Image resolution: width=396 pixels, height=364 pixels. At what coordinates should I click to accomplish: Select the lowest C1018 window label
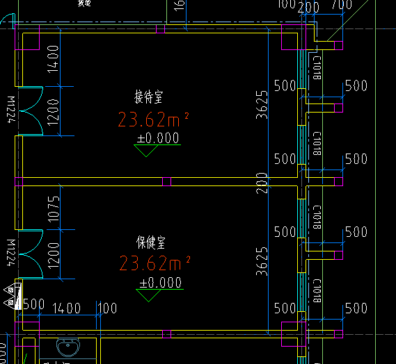[x=317, y=290]
